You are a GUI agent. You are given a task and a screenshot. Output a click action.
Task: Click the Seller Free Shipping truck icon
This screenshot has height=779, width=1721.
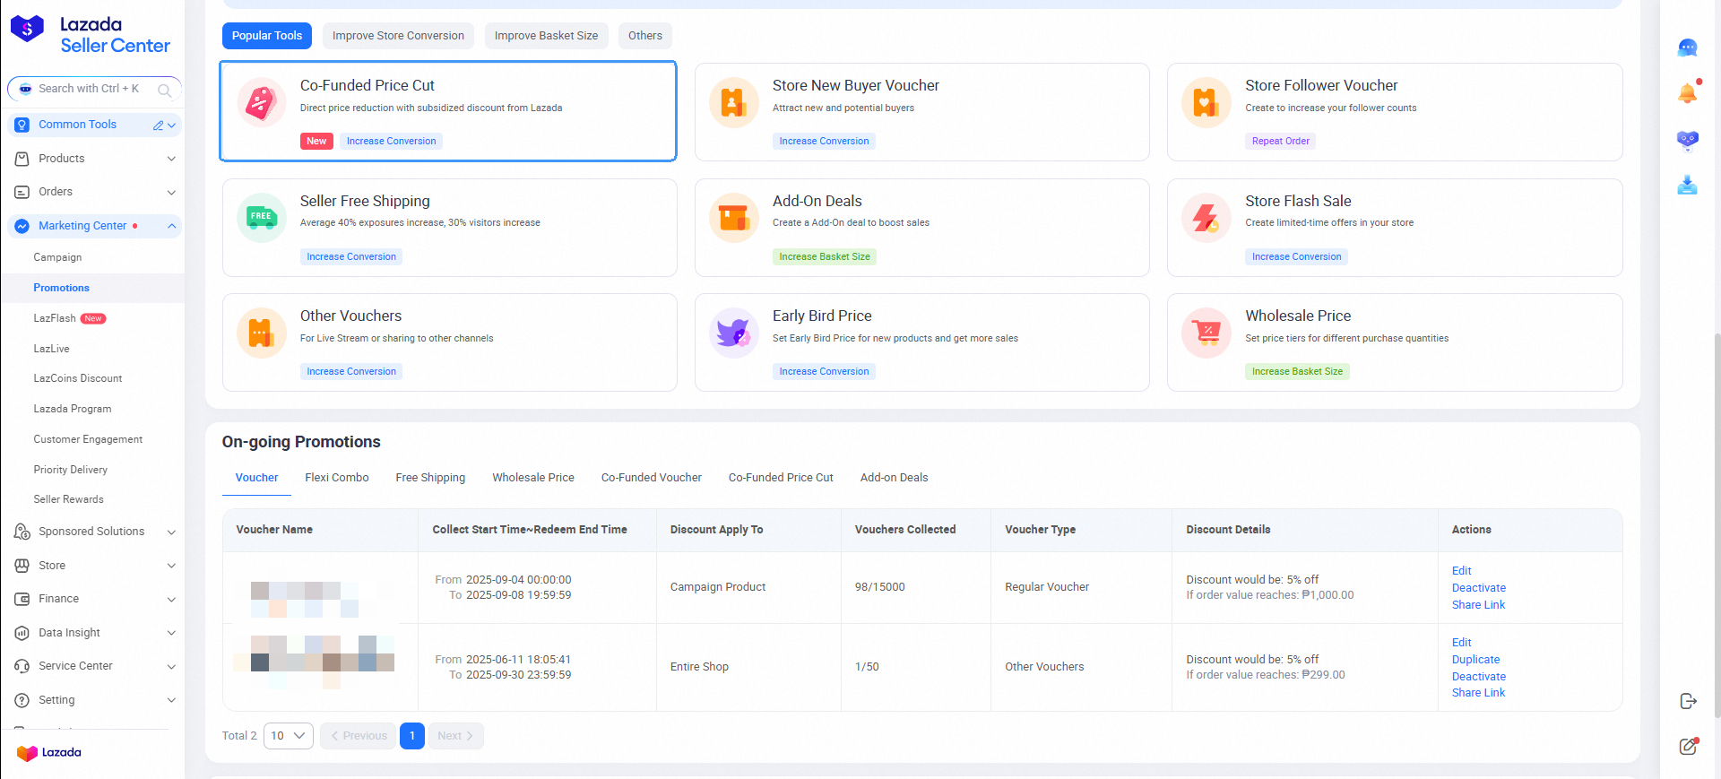261,218
